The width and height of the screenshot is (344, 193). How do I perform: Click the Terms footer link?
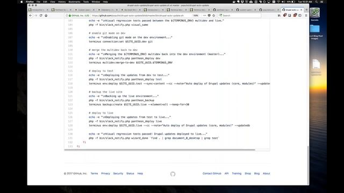point(95,174)
